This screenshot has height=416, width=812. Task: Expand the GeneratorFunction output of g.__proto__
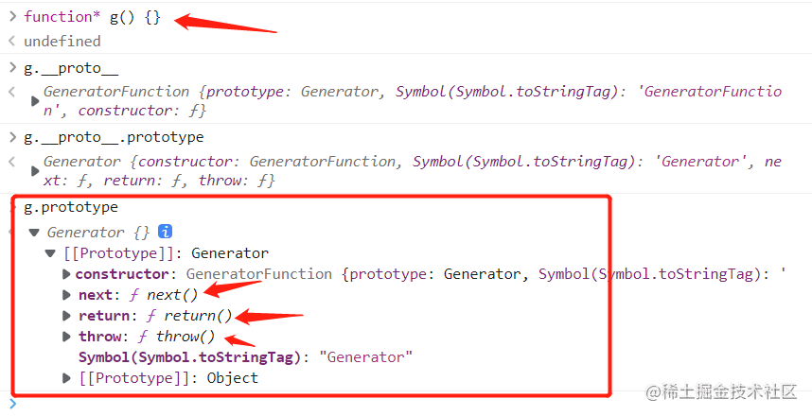click(x=35, y=101)
